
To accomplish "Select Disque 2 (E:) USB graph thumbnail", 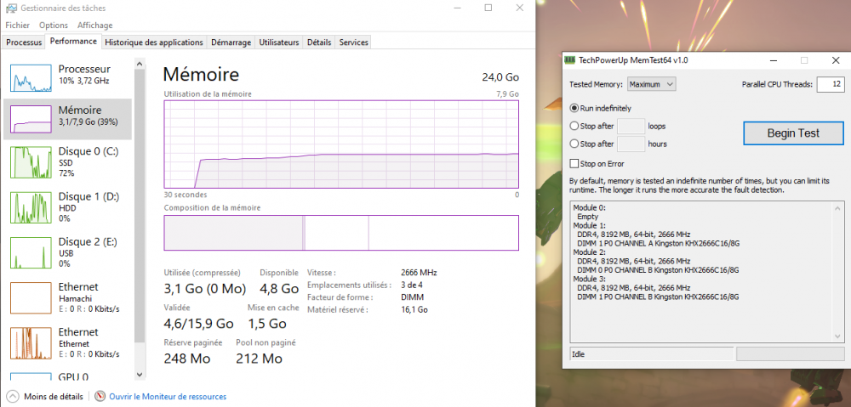I will (x=31, y=252).
